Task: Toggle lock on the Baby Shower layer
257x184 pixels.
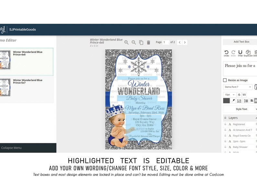Action: click(225, 147)
